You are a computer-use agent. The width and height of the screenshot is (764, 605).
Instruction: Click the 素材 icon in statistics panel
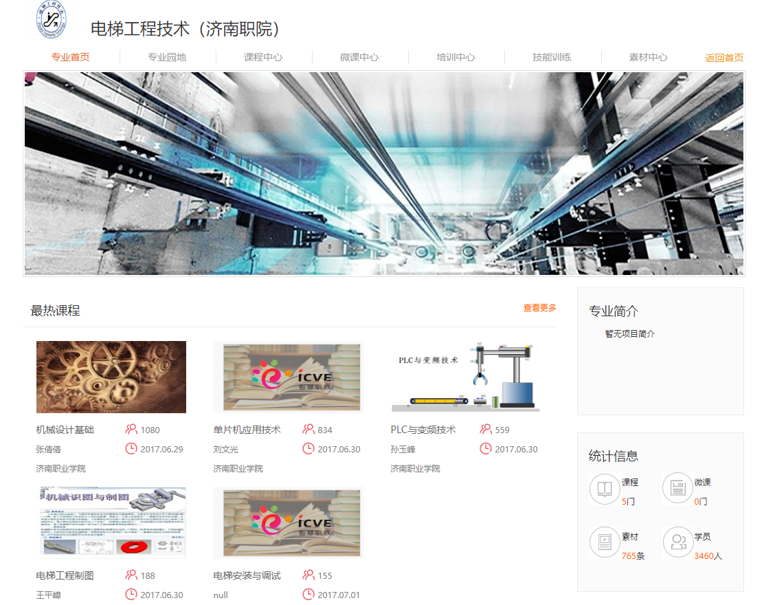click(605, 542)
